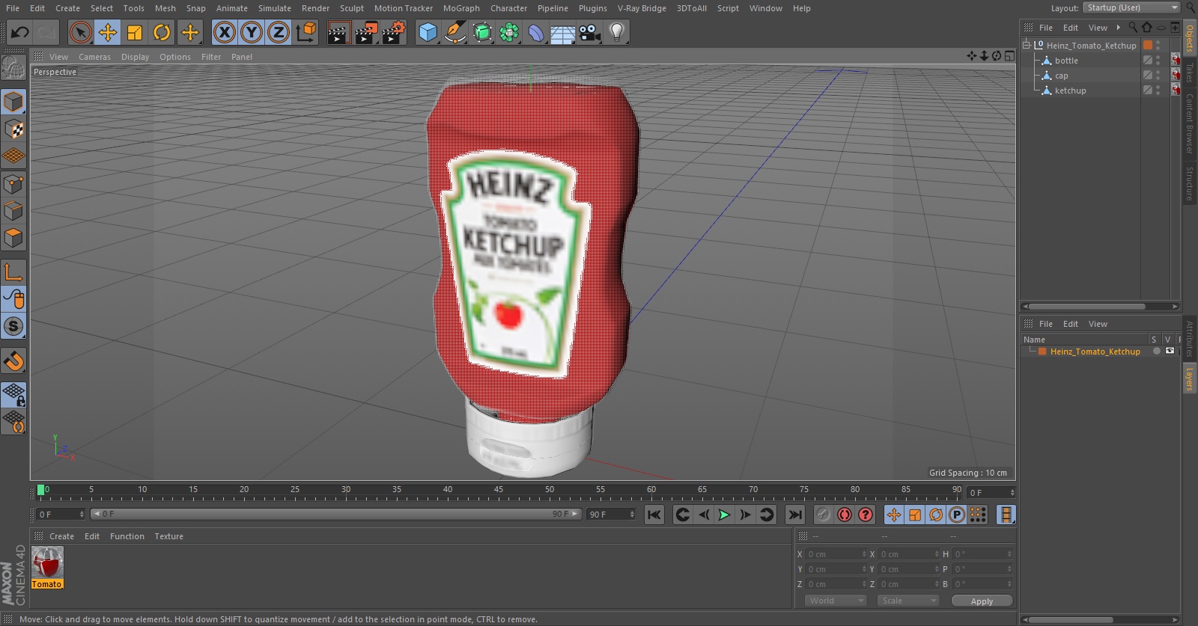Add a Bend deformer object
Screen dimensions: 1198x626
tap(536, 32)
